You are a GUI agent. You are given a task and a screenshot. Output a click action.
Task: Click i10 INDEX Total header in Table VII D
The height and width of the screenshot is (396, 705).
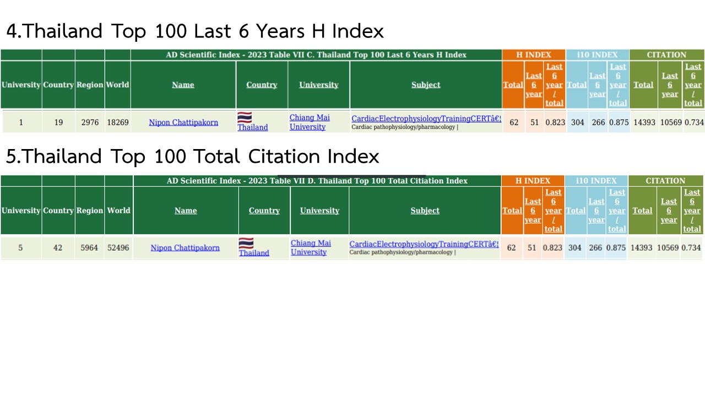576,211
